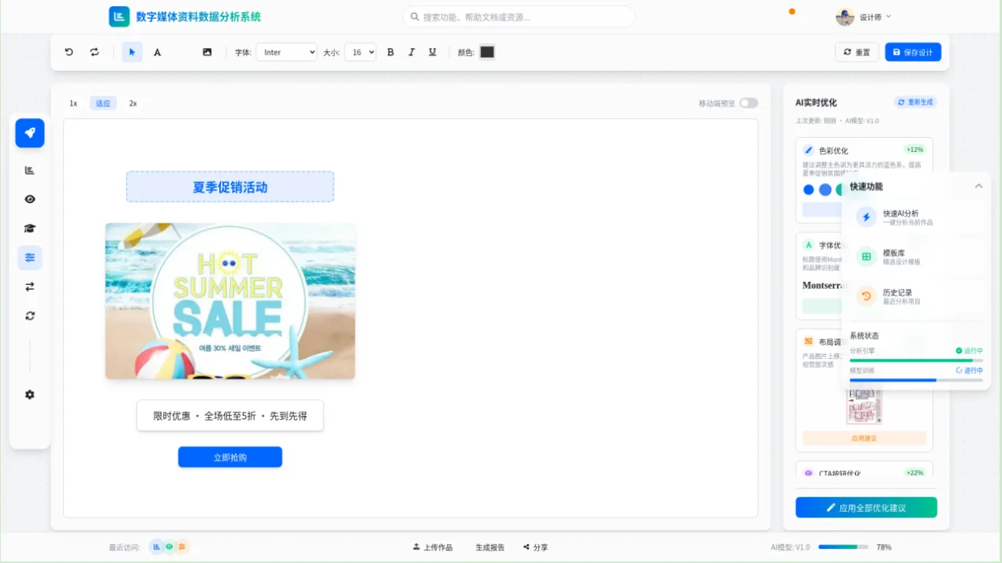Click the undo icon in the toolbar
This screenshot has height=563, width=1002.
point(69,51)
